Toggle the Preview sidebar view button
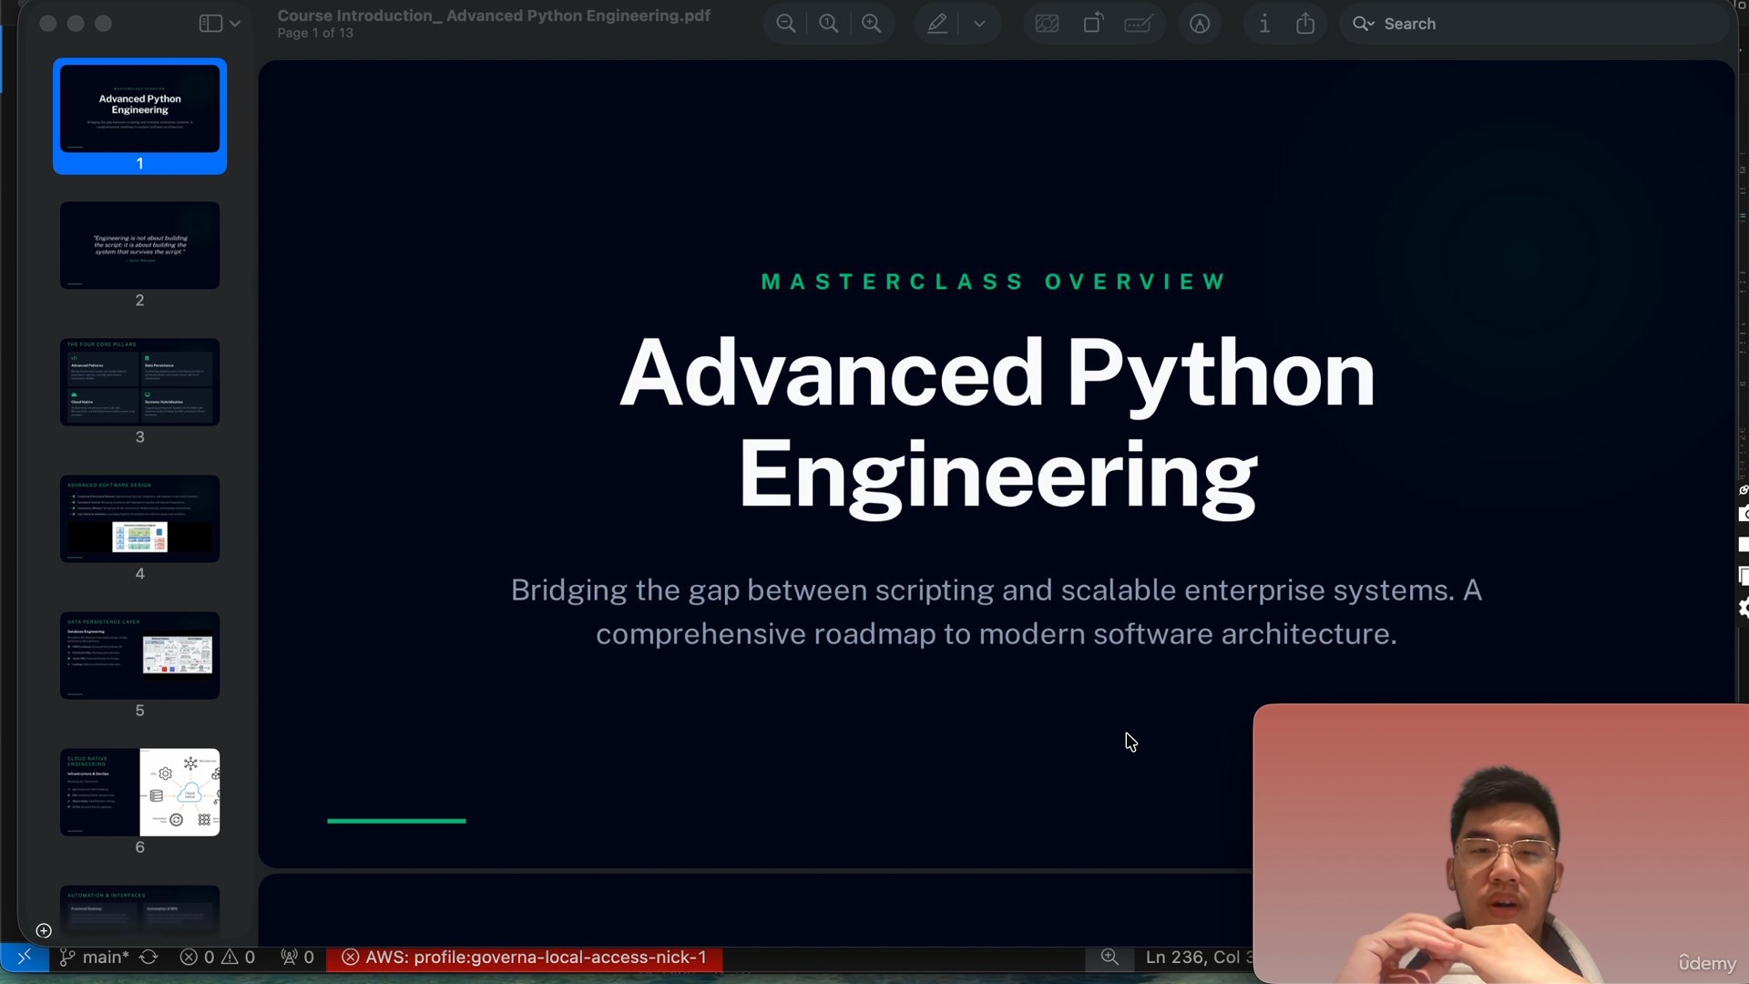The image size is (1749, 984). pos(210,24)
